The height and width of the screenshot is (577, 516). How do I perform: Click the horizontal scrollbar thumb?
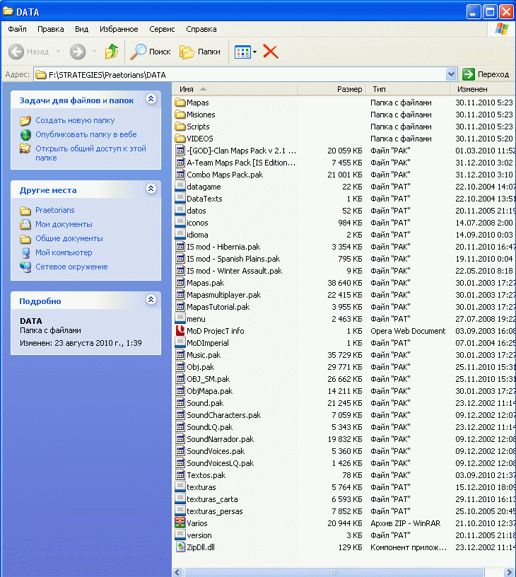tap(334, 572)
